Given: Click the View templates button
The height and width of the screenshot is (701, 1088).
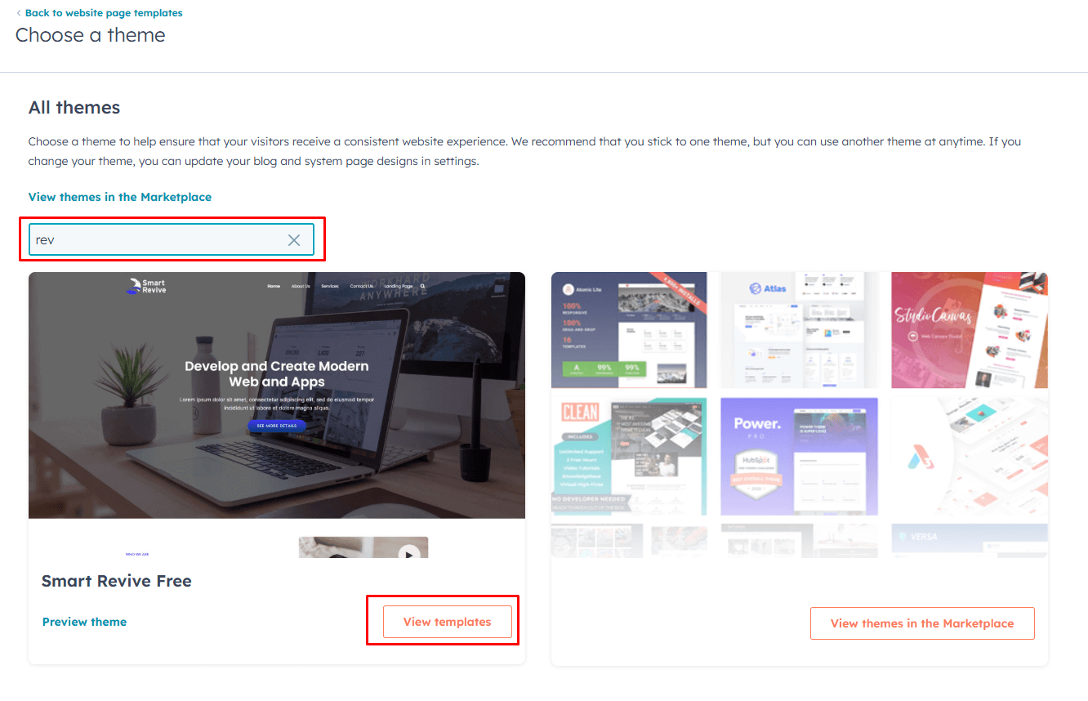Looking at the screenshot, I should click(x=448, y=622).
